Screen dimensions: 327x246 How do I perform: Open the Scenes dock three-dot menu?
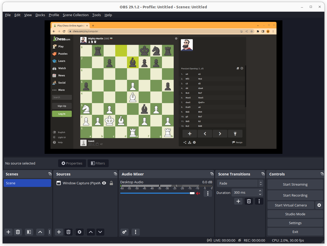[x=50, y=232]
